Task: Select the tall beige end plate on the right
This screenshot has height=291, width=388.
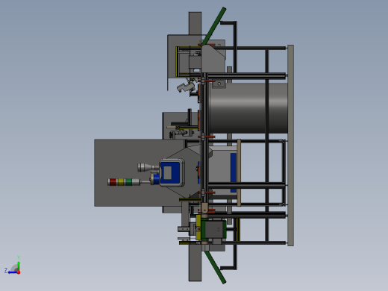Action: pyautogui.click(x=290, y=145)
